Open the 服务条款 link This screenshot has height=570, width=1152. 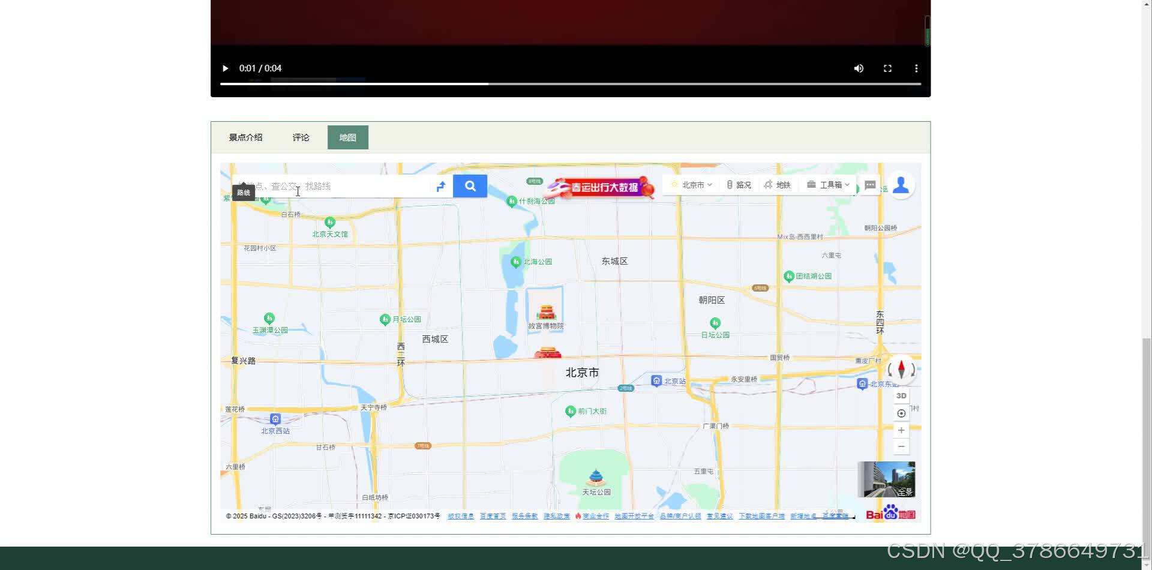tap(525, 516)
